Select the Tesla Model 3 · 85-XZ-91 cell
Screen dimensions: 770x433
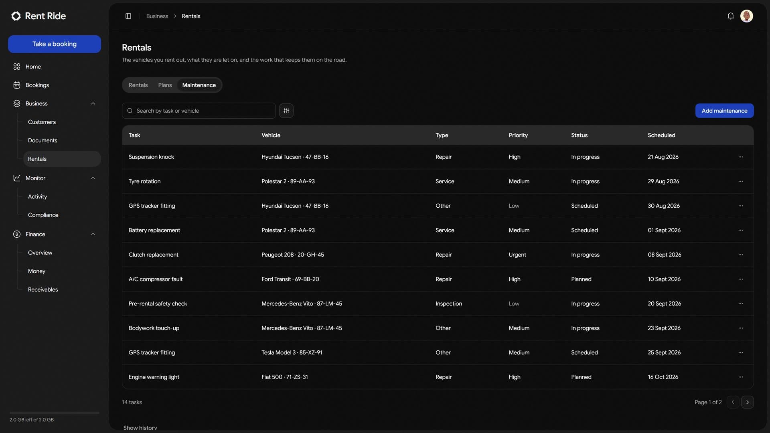click(292, 352)
